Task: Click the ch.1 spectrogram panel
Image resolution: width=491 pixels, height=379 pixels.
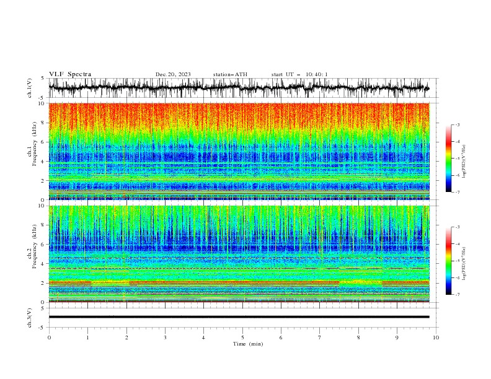Action: click(x=239, y=151)
